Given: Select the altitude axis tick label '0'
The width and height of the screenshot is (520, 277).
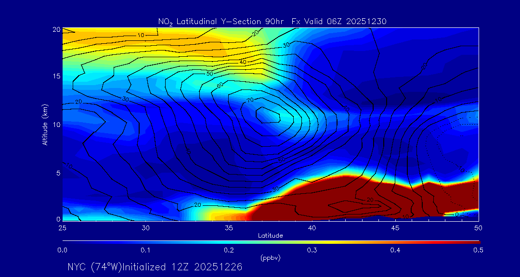Looking at the screenshot, I should pyautogui.click(x=58, y=219).
